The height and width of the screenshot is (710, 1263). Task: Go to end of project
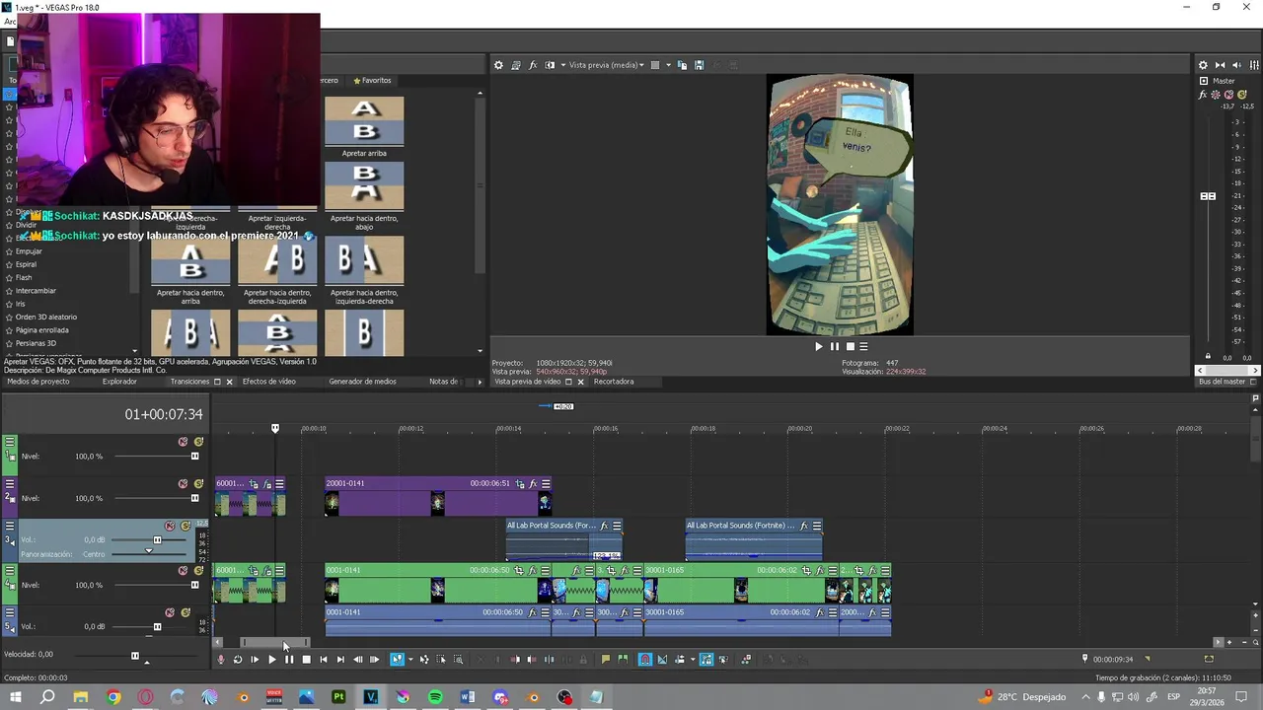(x=340, y=660)
